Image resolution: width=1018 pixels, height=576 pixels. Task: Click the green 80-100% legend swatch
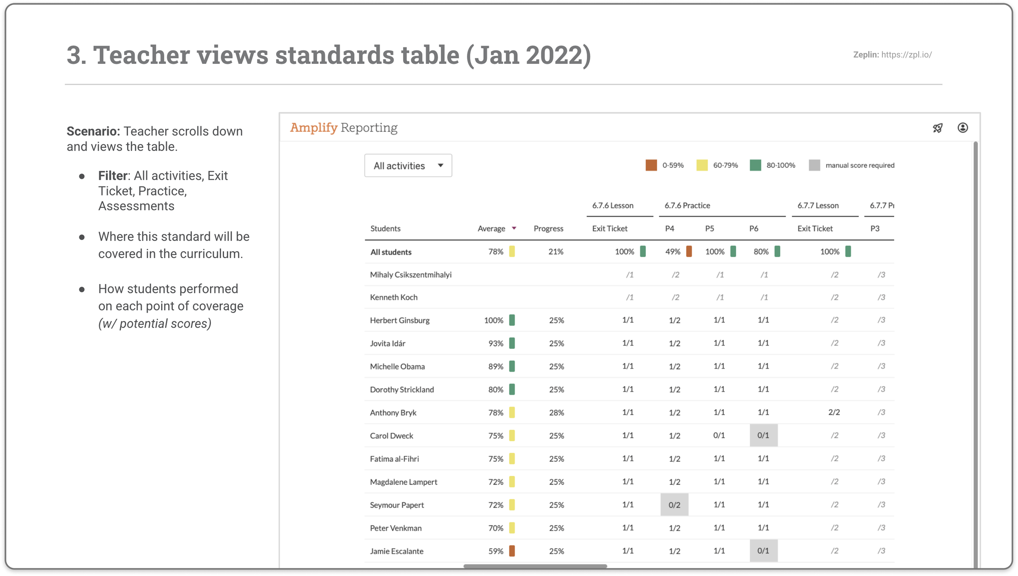[755, 165]
